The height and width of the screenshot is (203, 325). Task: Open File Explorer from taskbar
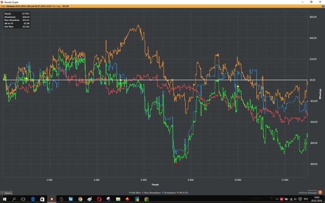(x=118, y=199)
